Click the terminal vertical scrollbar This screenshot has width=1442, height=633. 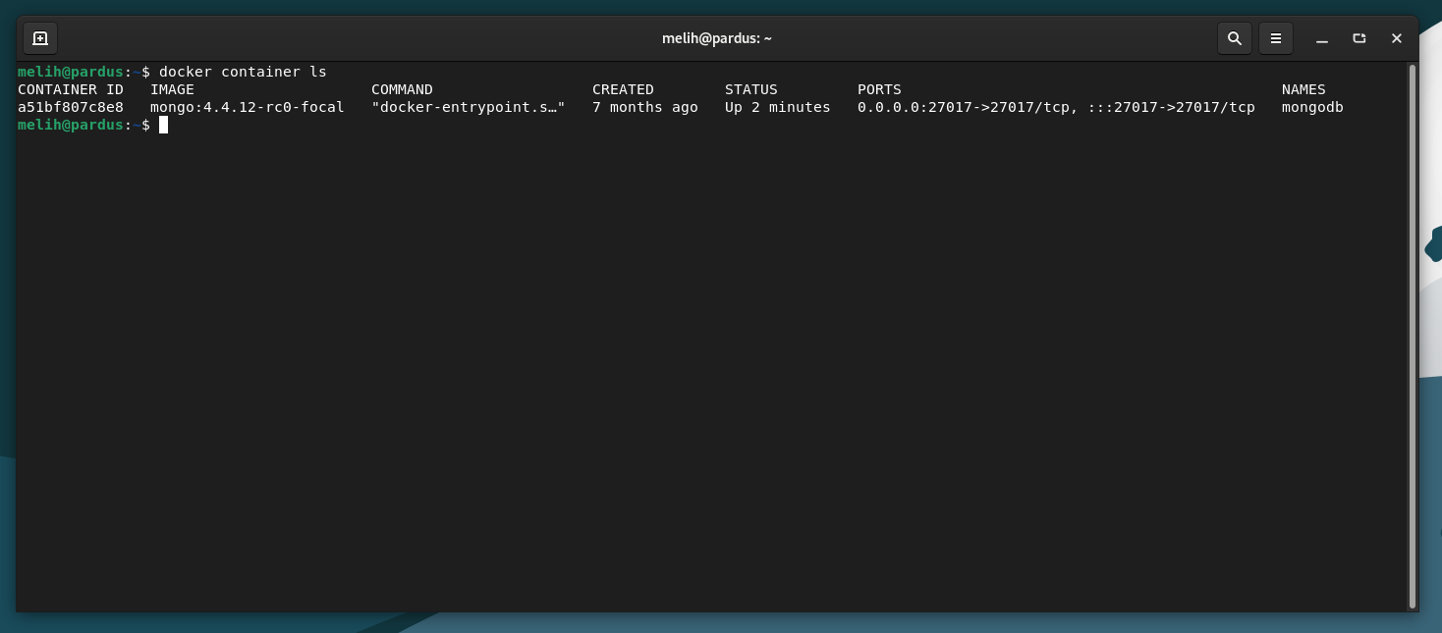(x=1413, y=337)
